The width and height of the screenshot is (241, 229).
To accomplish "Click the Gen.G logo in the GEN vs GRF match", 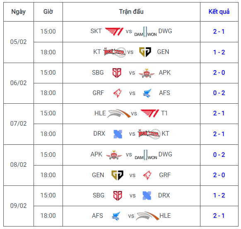I will (117, 175).
